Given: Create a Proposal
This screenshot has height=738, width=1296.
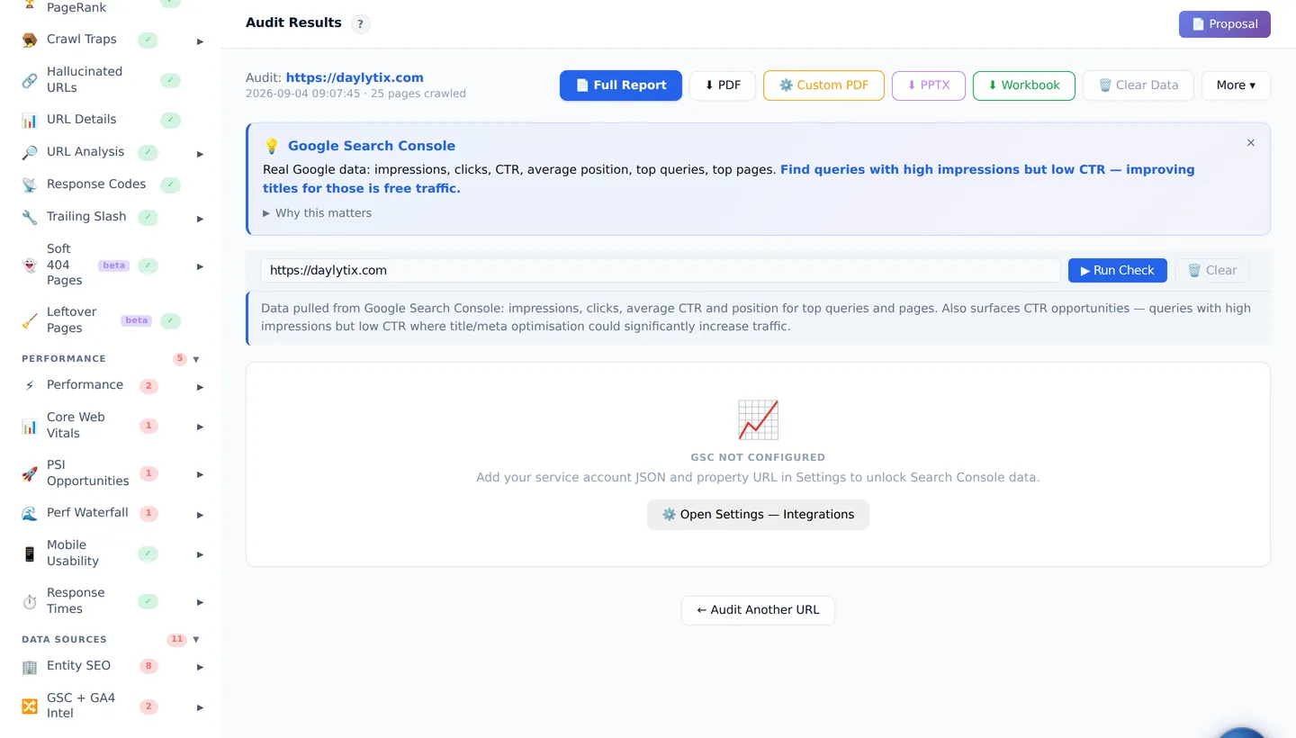Looking at the screenshot, I should 1225,24.
